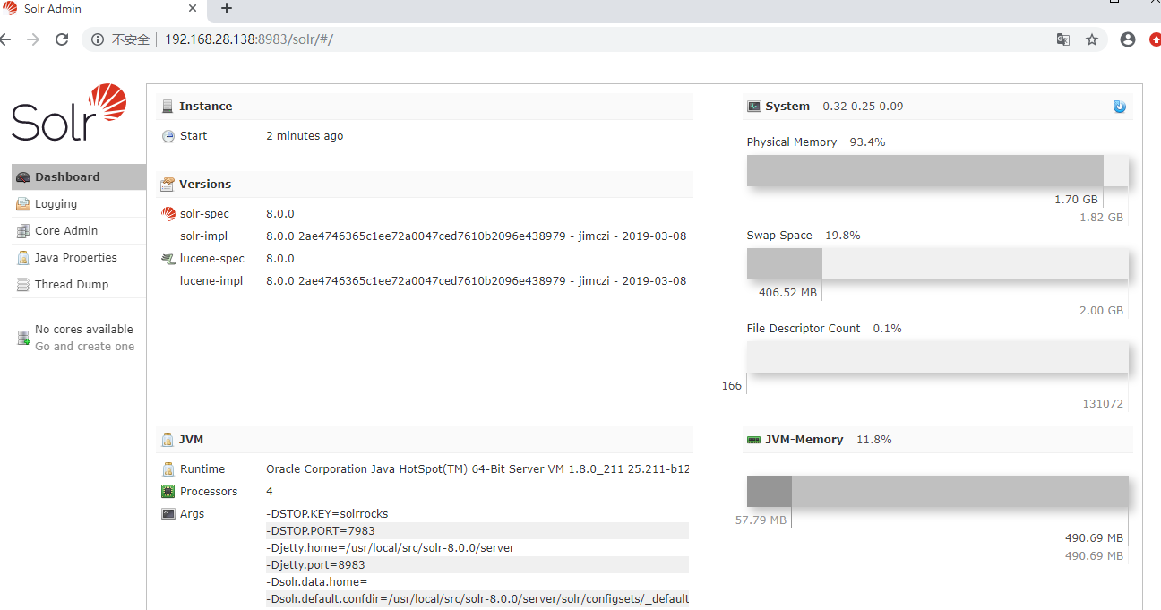The width and height of the screenshot is (1161, 610).
Task: Click the solr-impl version link text
Action: click(x=476, y=236)
